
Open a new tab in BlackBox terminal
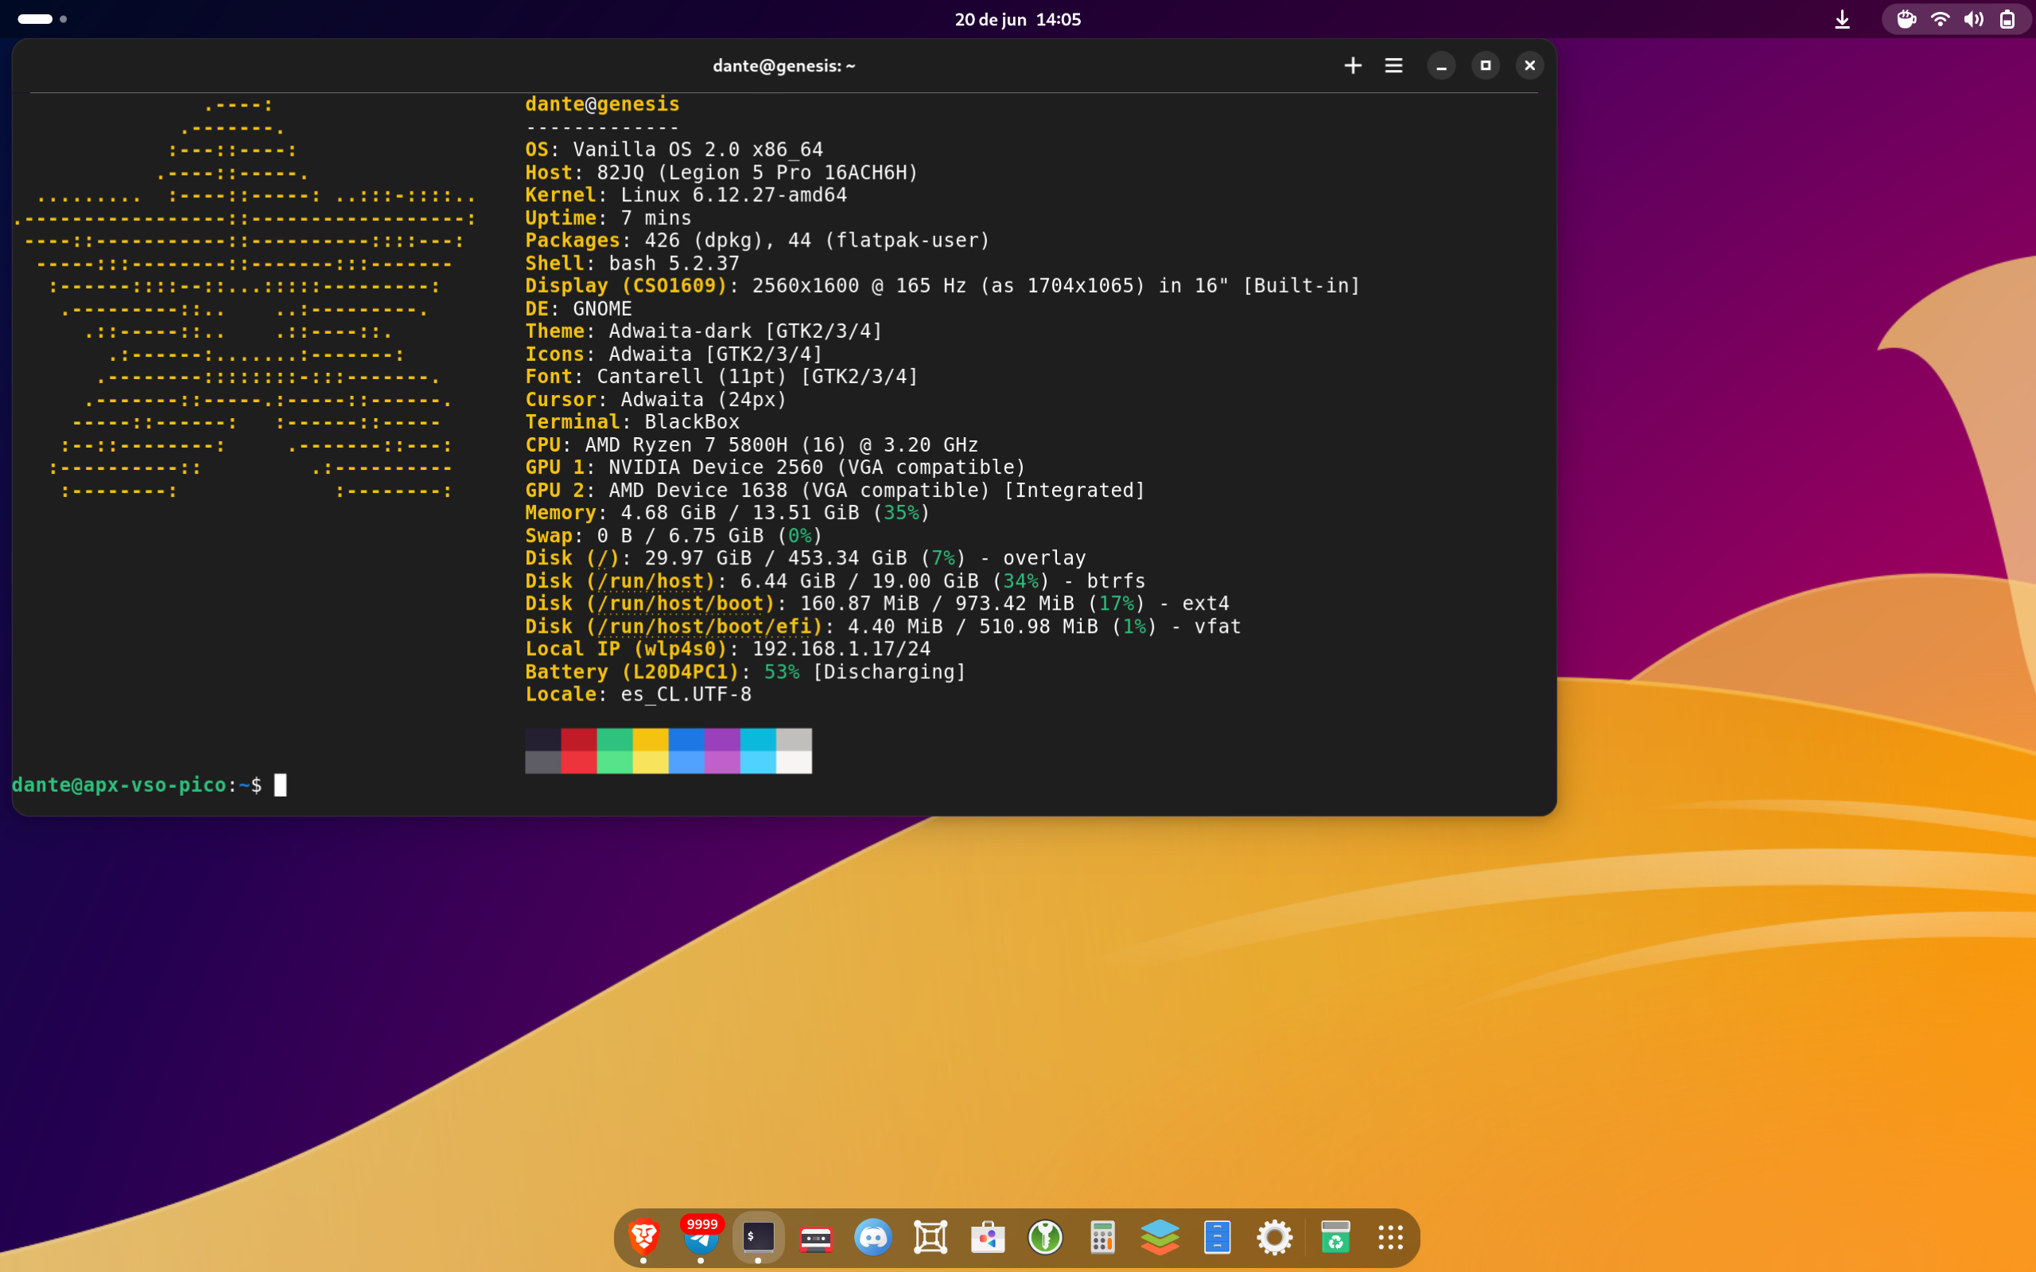(x=1353, y=66)
